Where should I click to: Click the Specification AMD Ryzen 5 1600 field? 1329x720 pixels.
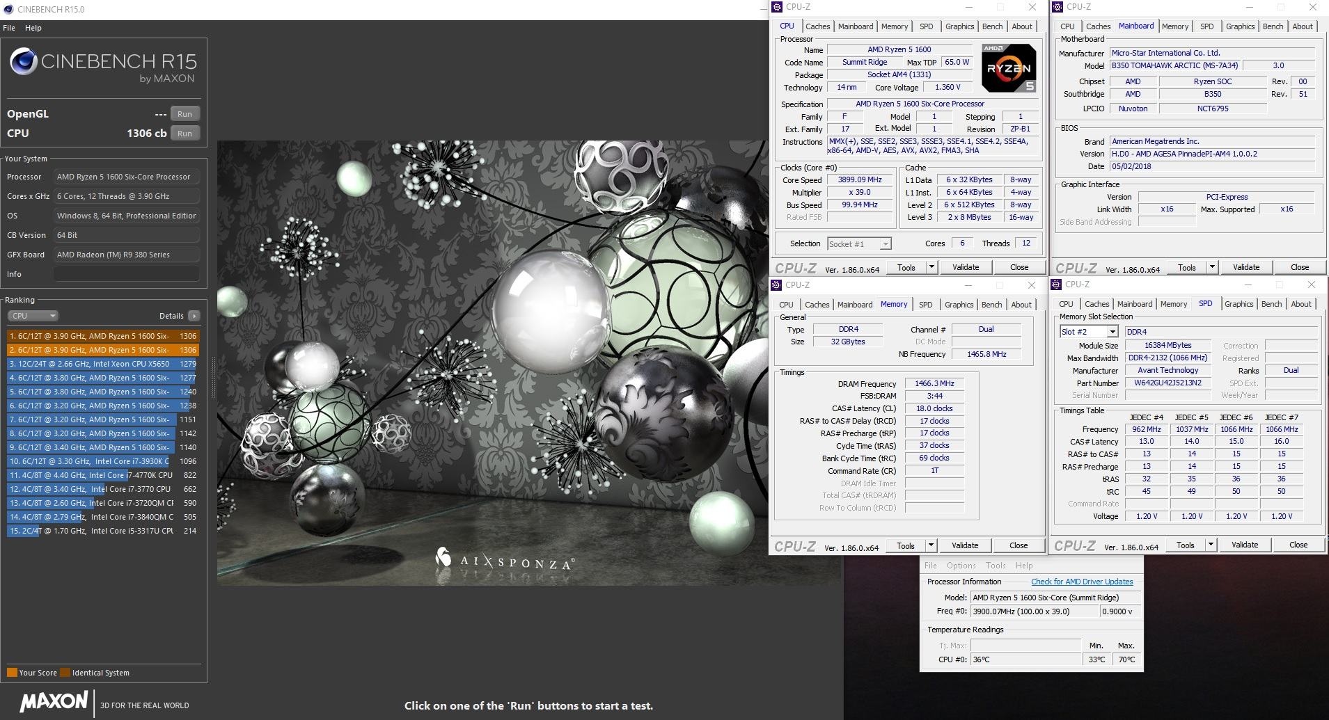point(934,104)
